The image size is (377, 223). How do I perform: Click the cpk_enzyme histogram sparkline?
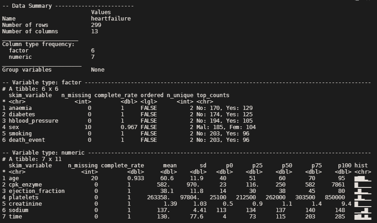coord(363,185)
